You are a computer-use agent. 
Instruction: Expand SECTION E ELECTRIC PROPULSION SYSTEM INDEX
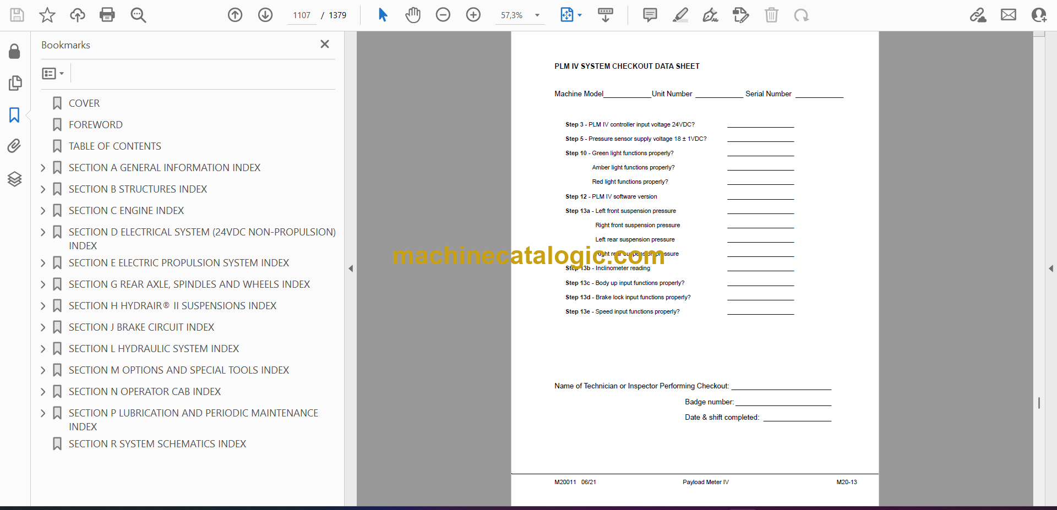coord(43,263)
